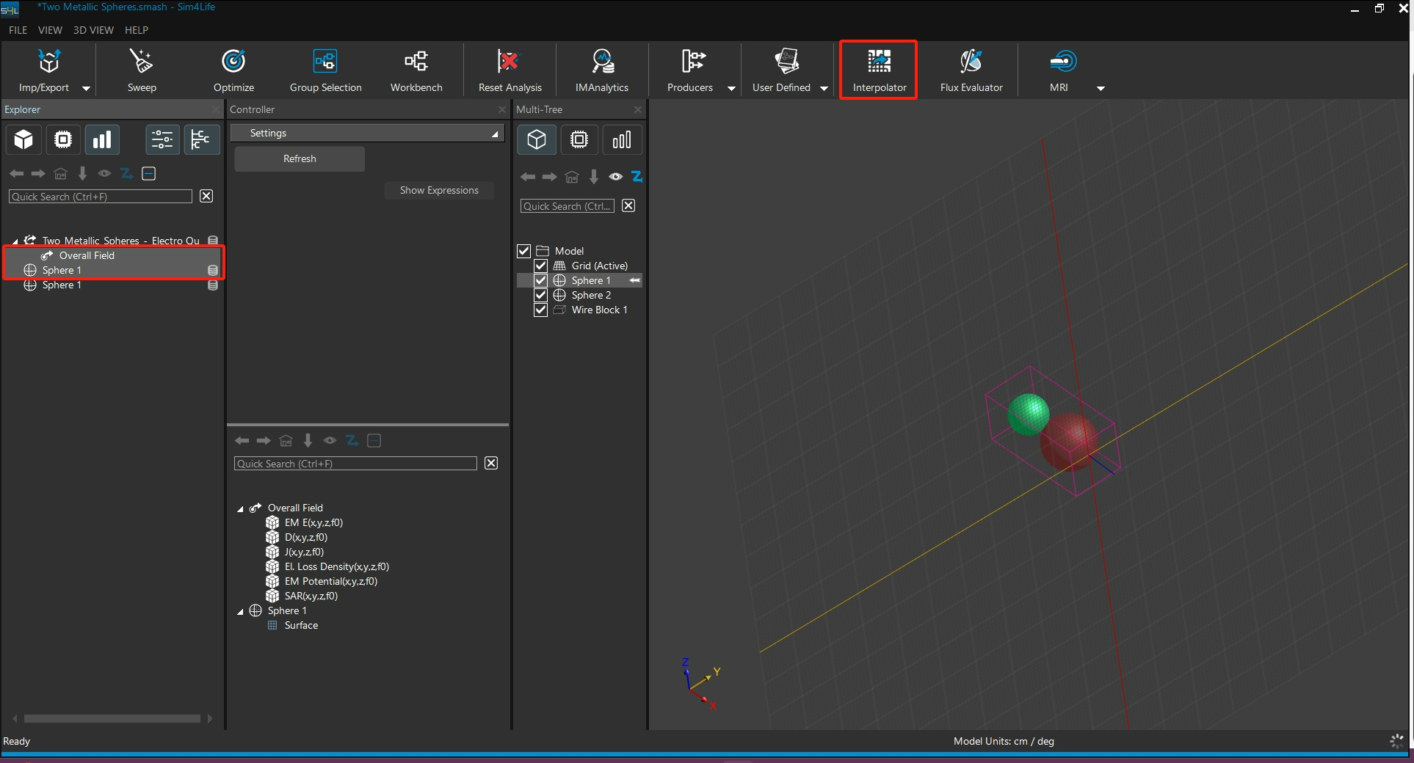Collapse the Settings section in Controller
The width and height of the screenshot is (1414, 763).
pyautogui.click(x=495, y=134)
